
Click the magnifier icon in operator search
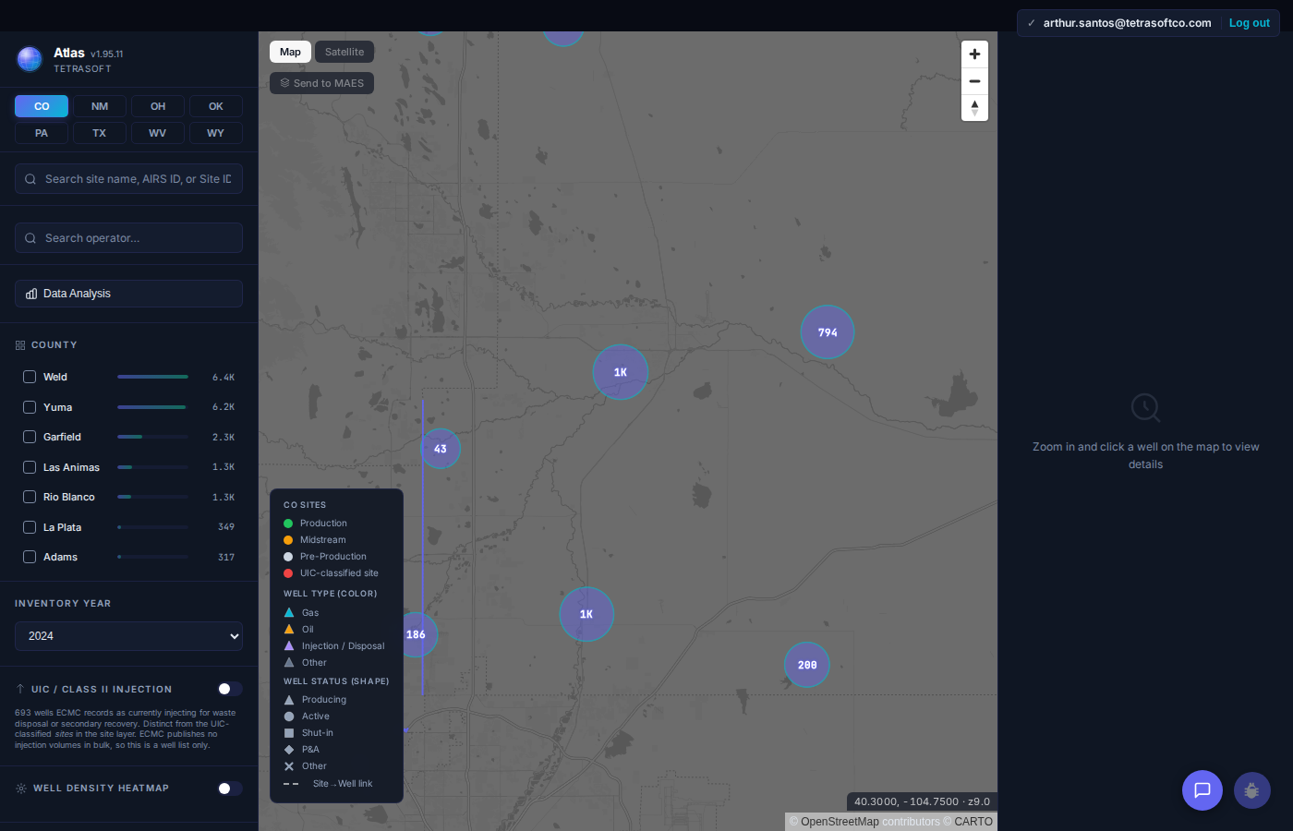[30, 238]
